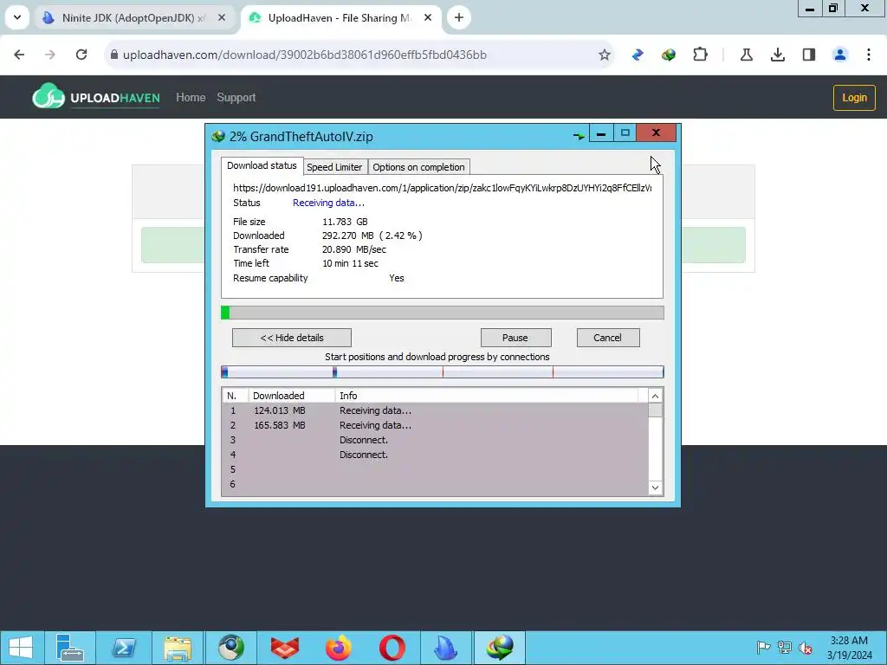Click the download URL text in dialog
The image size is (887, 665).
pos(443,188)
